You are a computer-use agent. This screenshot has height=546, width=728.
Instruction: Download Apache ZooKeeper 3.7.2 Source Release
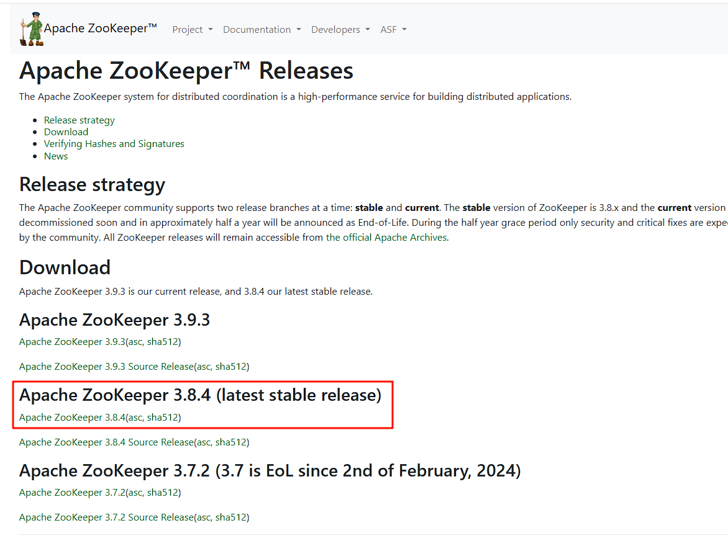coord(106,517)
